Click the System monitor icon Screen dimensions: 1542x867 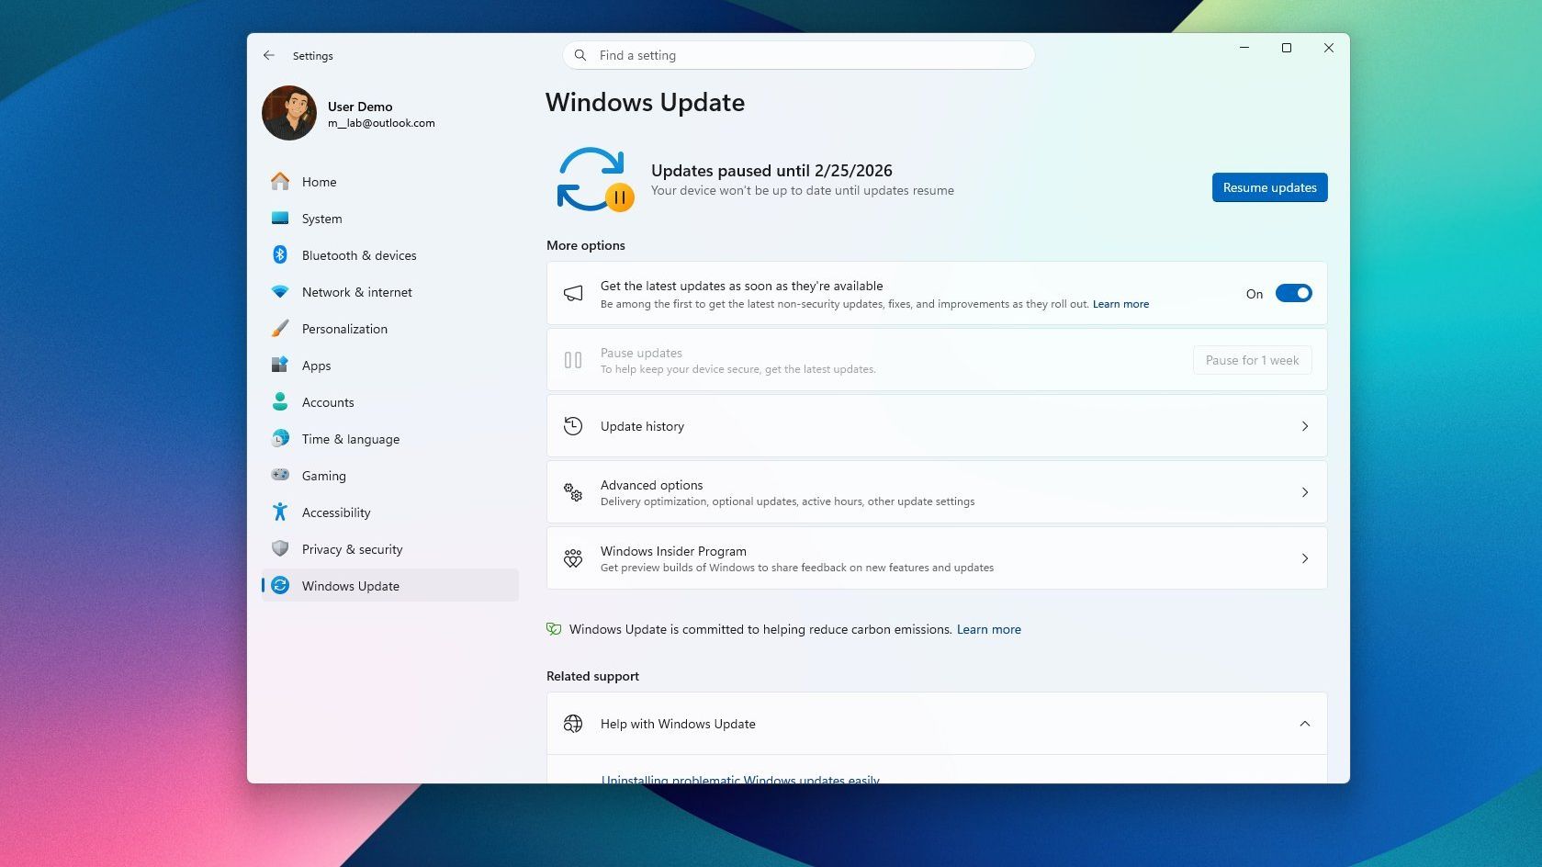coord(280,219)
